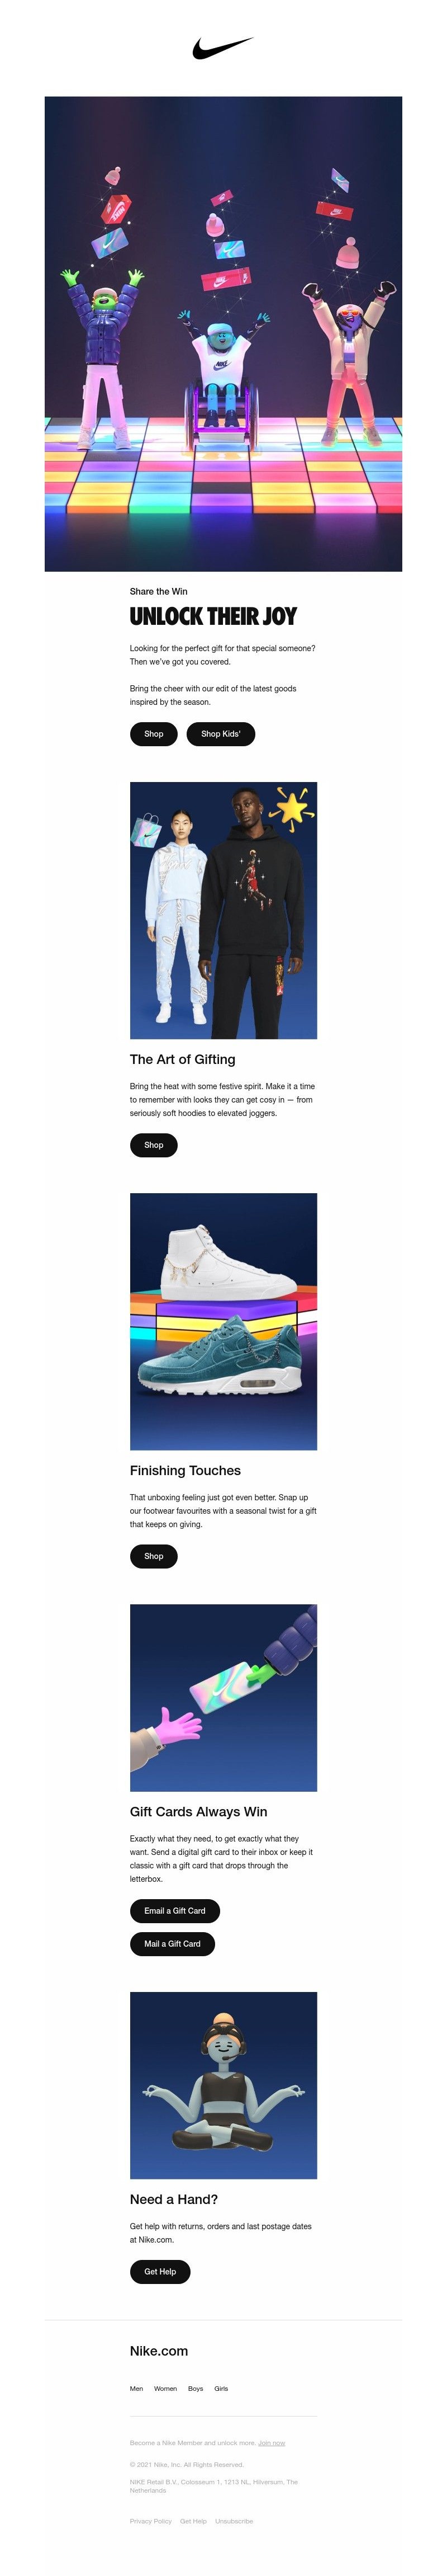Select Boys in footer navigation
This screenshot has height=2576, width=447.
click(196, 2388)
